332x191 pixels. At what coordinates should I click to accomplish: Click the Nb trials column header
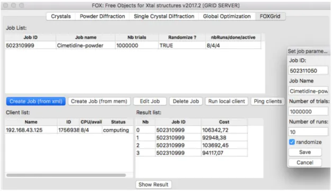(137, 38)
